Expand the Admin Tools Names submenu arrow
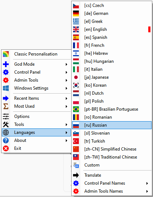 tap(147, 191)
